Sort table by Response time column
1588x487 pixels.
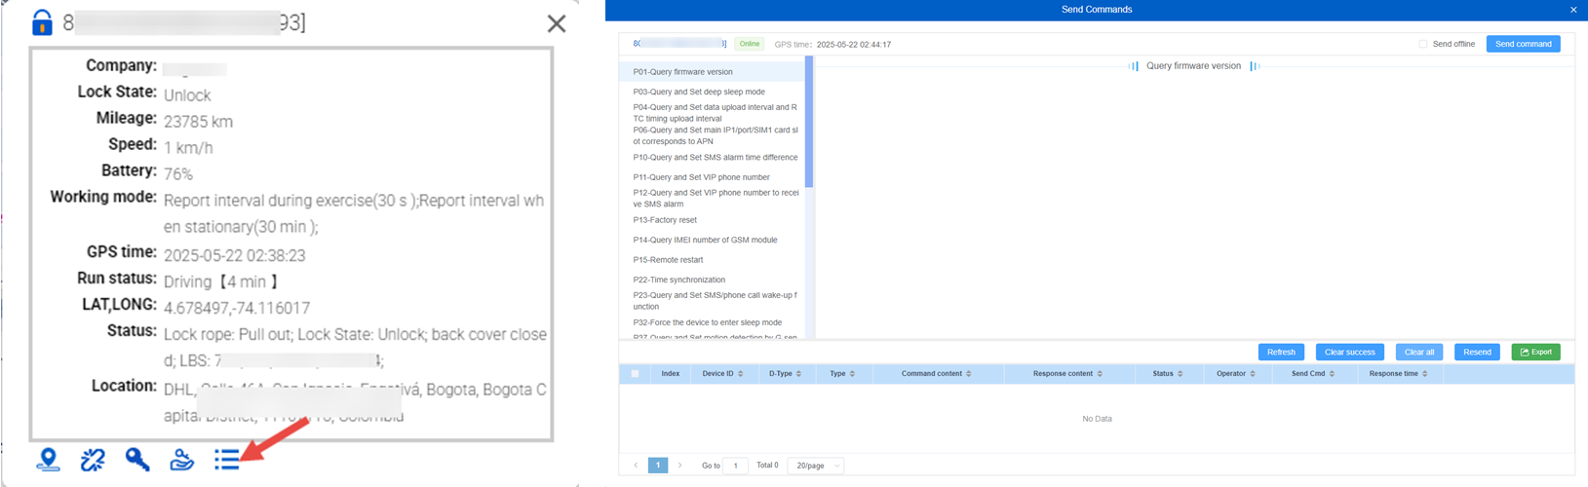click(x=1399, y=374)
